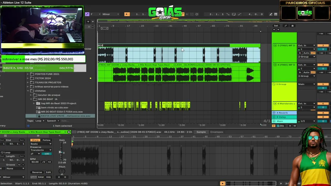This screenshot has width=331, height=186.
Task: Click the Edit sample button
Action: (48, 172)
